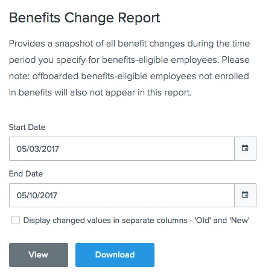Click the End Date label

coord(26,174)
